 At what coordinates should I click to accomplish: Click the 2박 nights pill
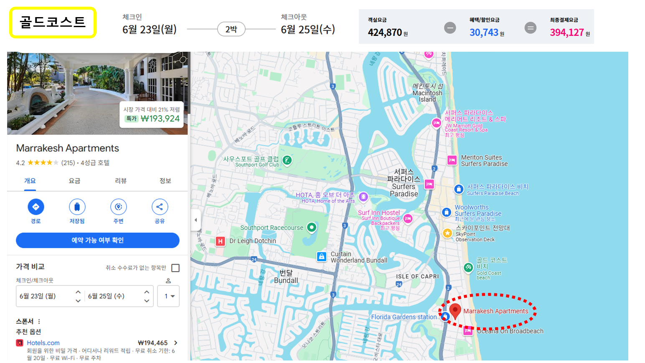(231, 29)
